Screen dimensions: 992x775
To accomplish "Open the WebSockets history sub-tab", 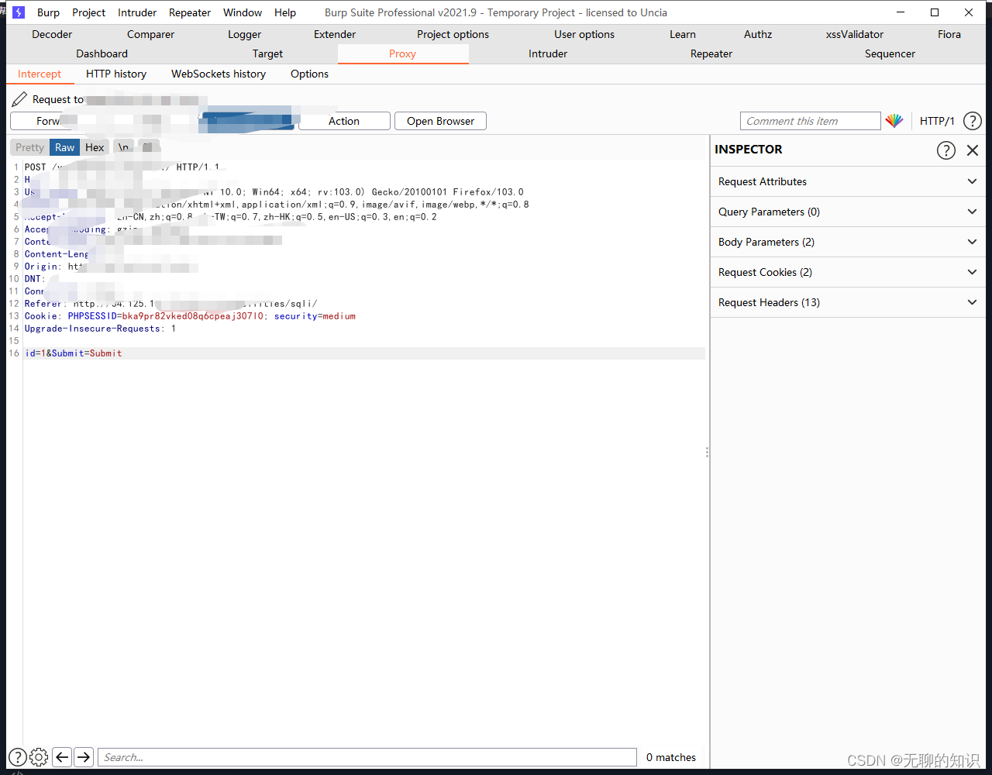I will point(219,74).
